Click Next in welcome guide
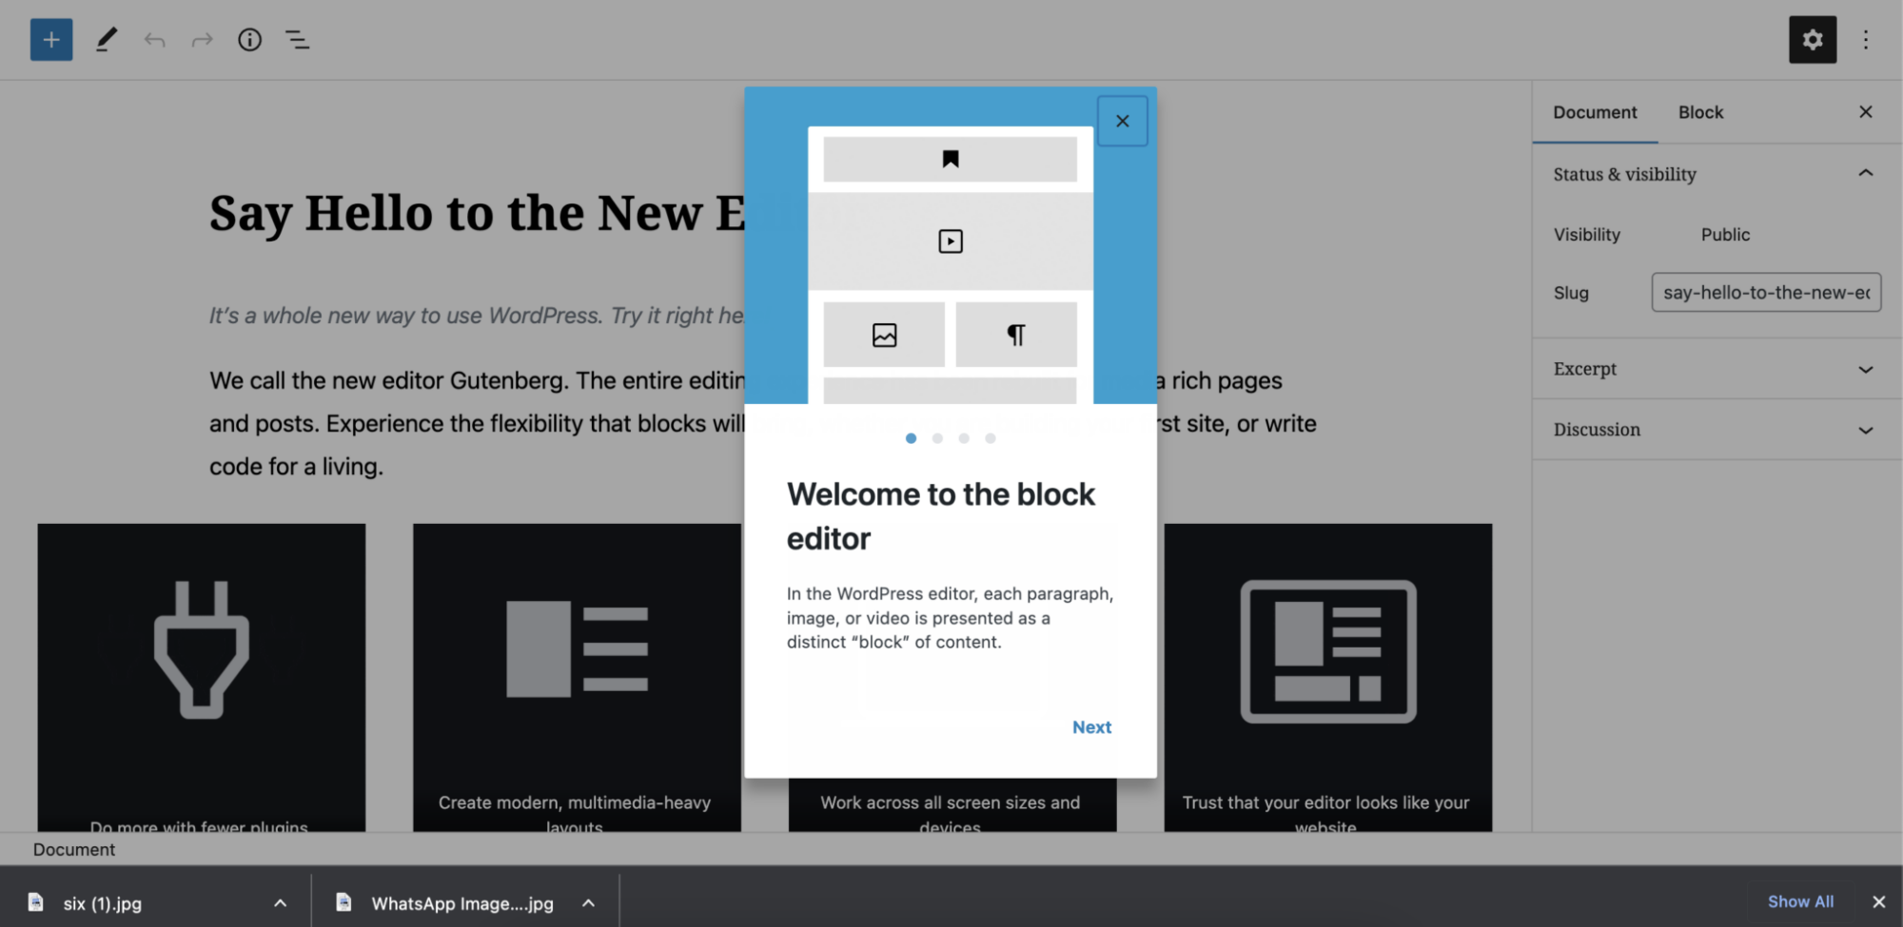Screen dimensions: 1903x927 coord(1091,727)
